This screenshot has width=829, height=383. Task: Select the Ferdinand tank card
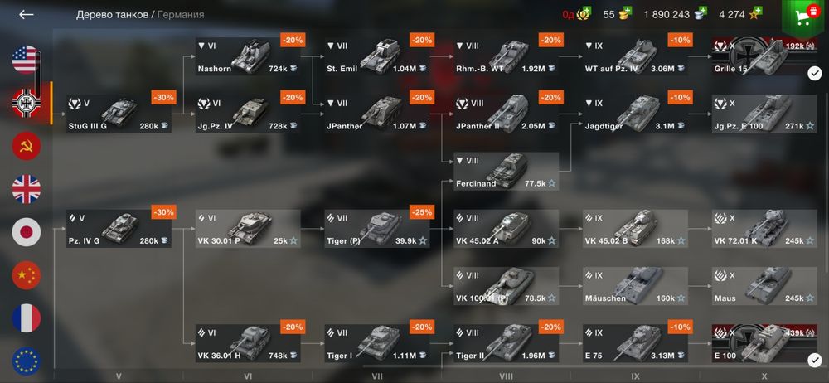(x=507, y=172)
